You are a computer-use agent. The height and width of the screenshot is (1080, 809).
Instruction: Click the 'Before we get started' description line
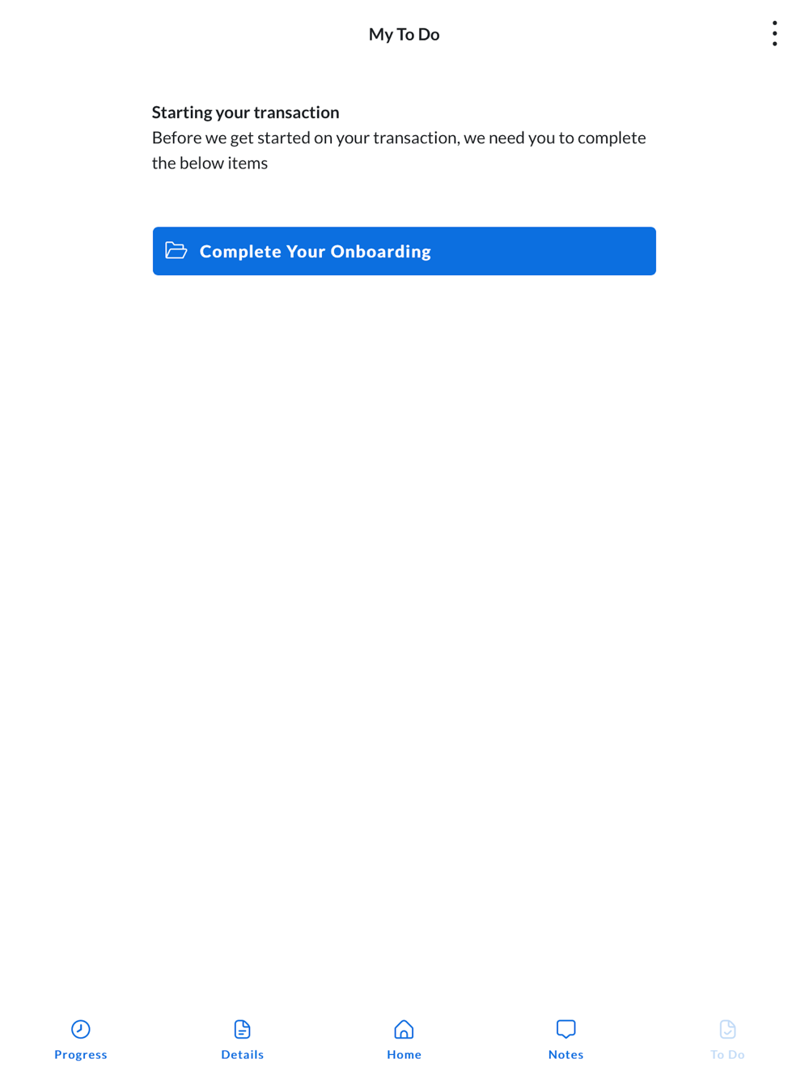[399, 138]
